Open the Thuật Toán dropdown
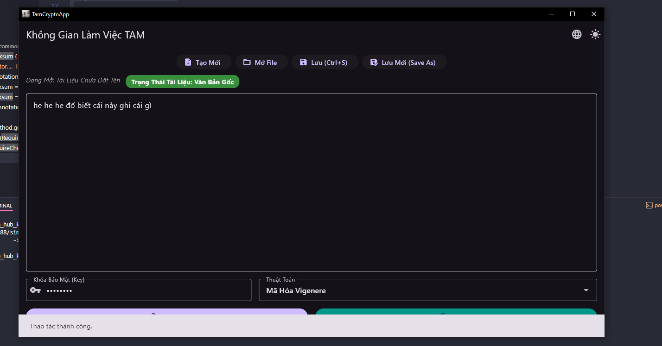The width and height of the screenshot is (662, 346). (428, 290)
